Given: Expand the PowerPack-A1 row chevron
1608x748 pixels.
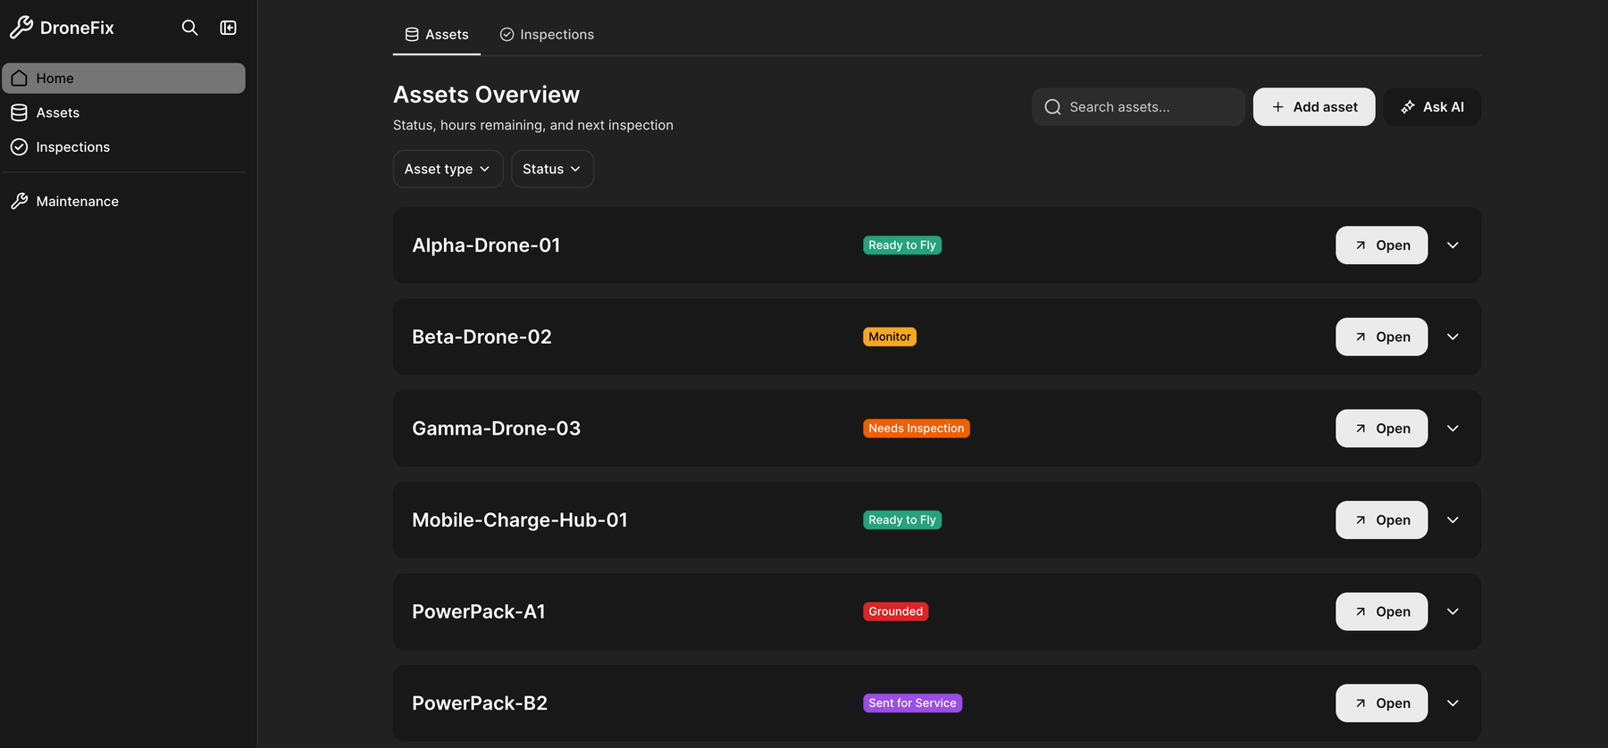Looking at the screenshot, I should [1453, 612].
